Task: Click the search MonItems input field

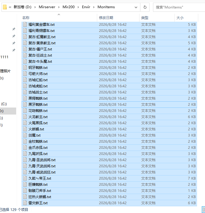Action: [179, 7]
